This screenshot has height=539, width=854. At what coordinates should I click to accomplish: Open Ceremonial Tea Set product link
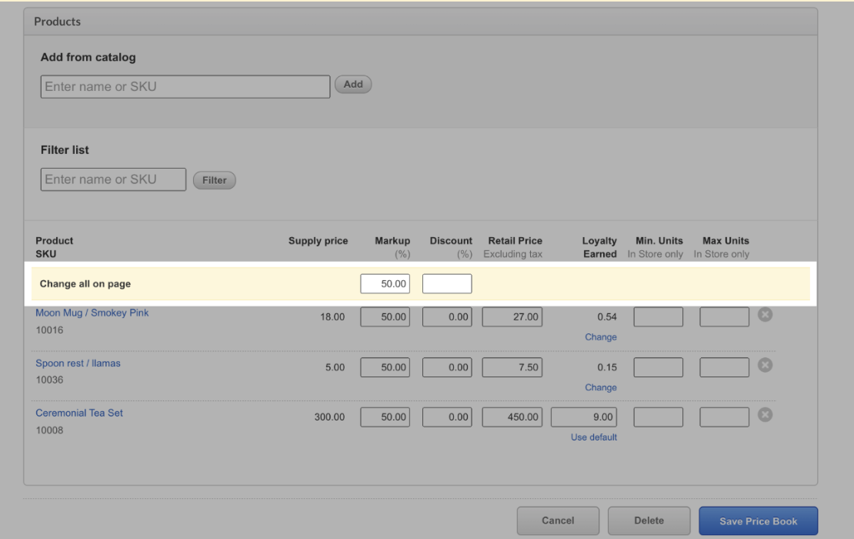pos(79,413)
